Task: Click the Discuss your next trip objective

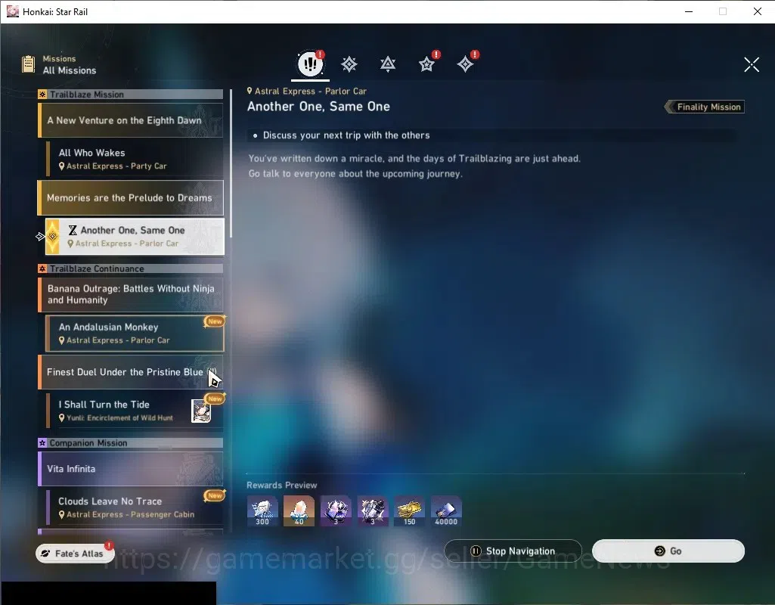Action: click(346, 135)
